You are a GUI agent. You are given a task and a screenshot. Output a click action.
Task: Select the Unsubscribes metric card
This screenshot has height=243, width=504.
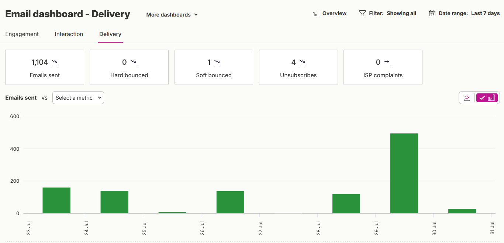[298, 67]
